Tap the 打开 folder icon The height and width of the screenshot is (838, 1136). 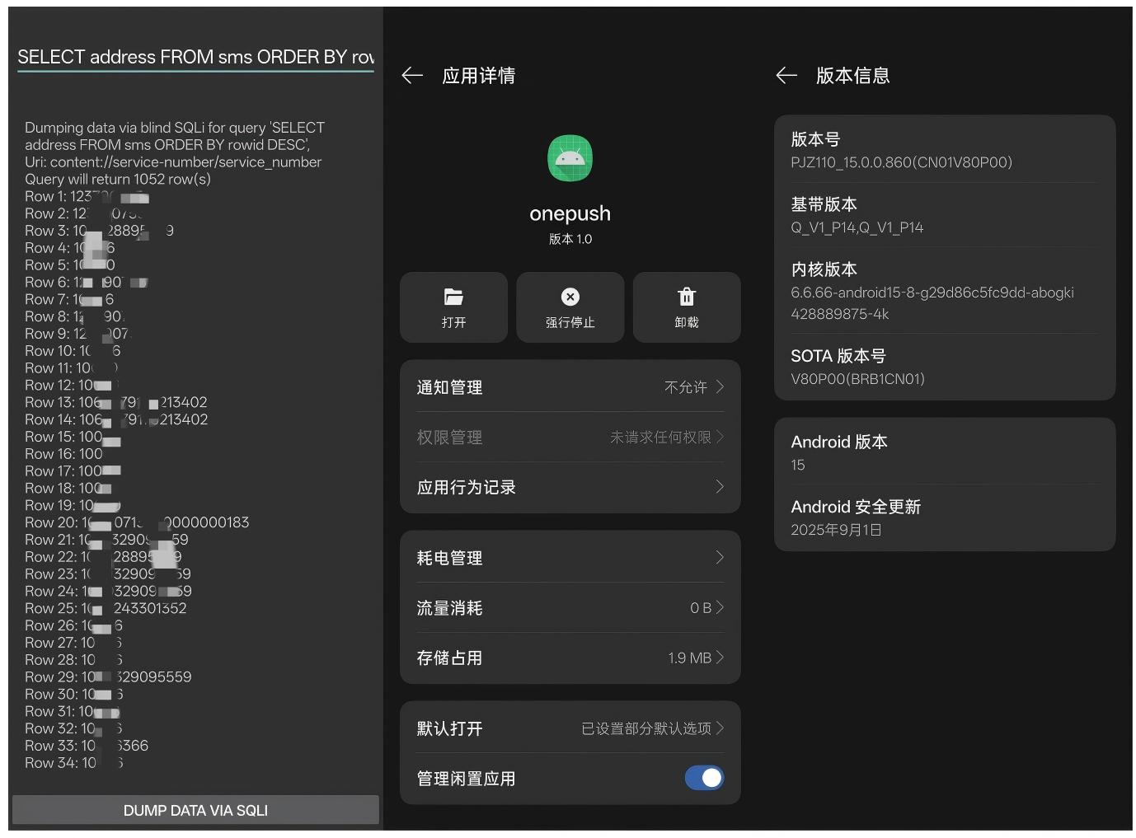(x=453, y=297)
